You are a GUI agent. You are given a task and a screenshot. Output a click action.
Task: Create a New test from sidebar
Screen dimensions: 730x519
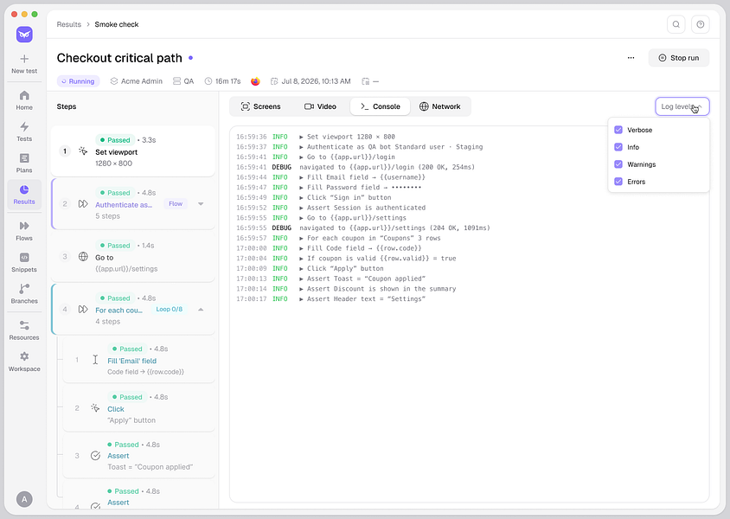24,64
